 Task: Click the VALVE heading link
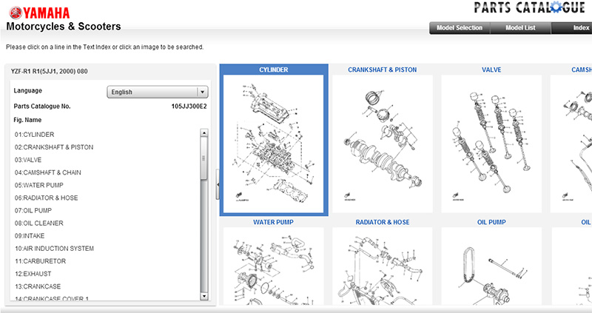(491, 70)
